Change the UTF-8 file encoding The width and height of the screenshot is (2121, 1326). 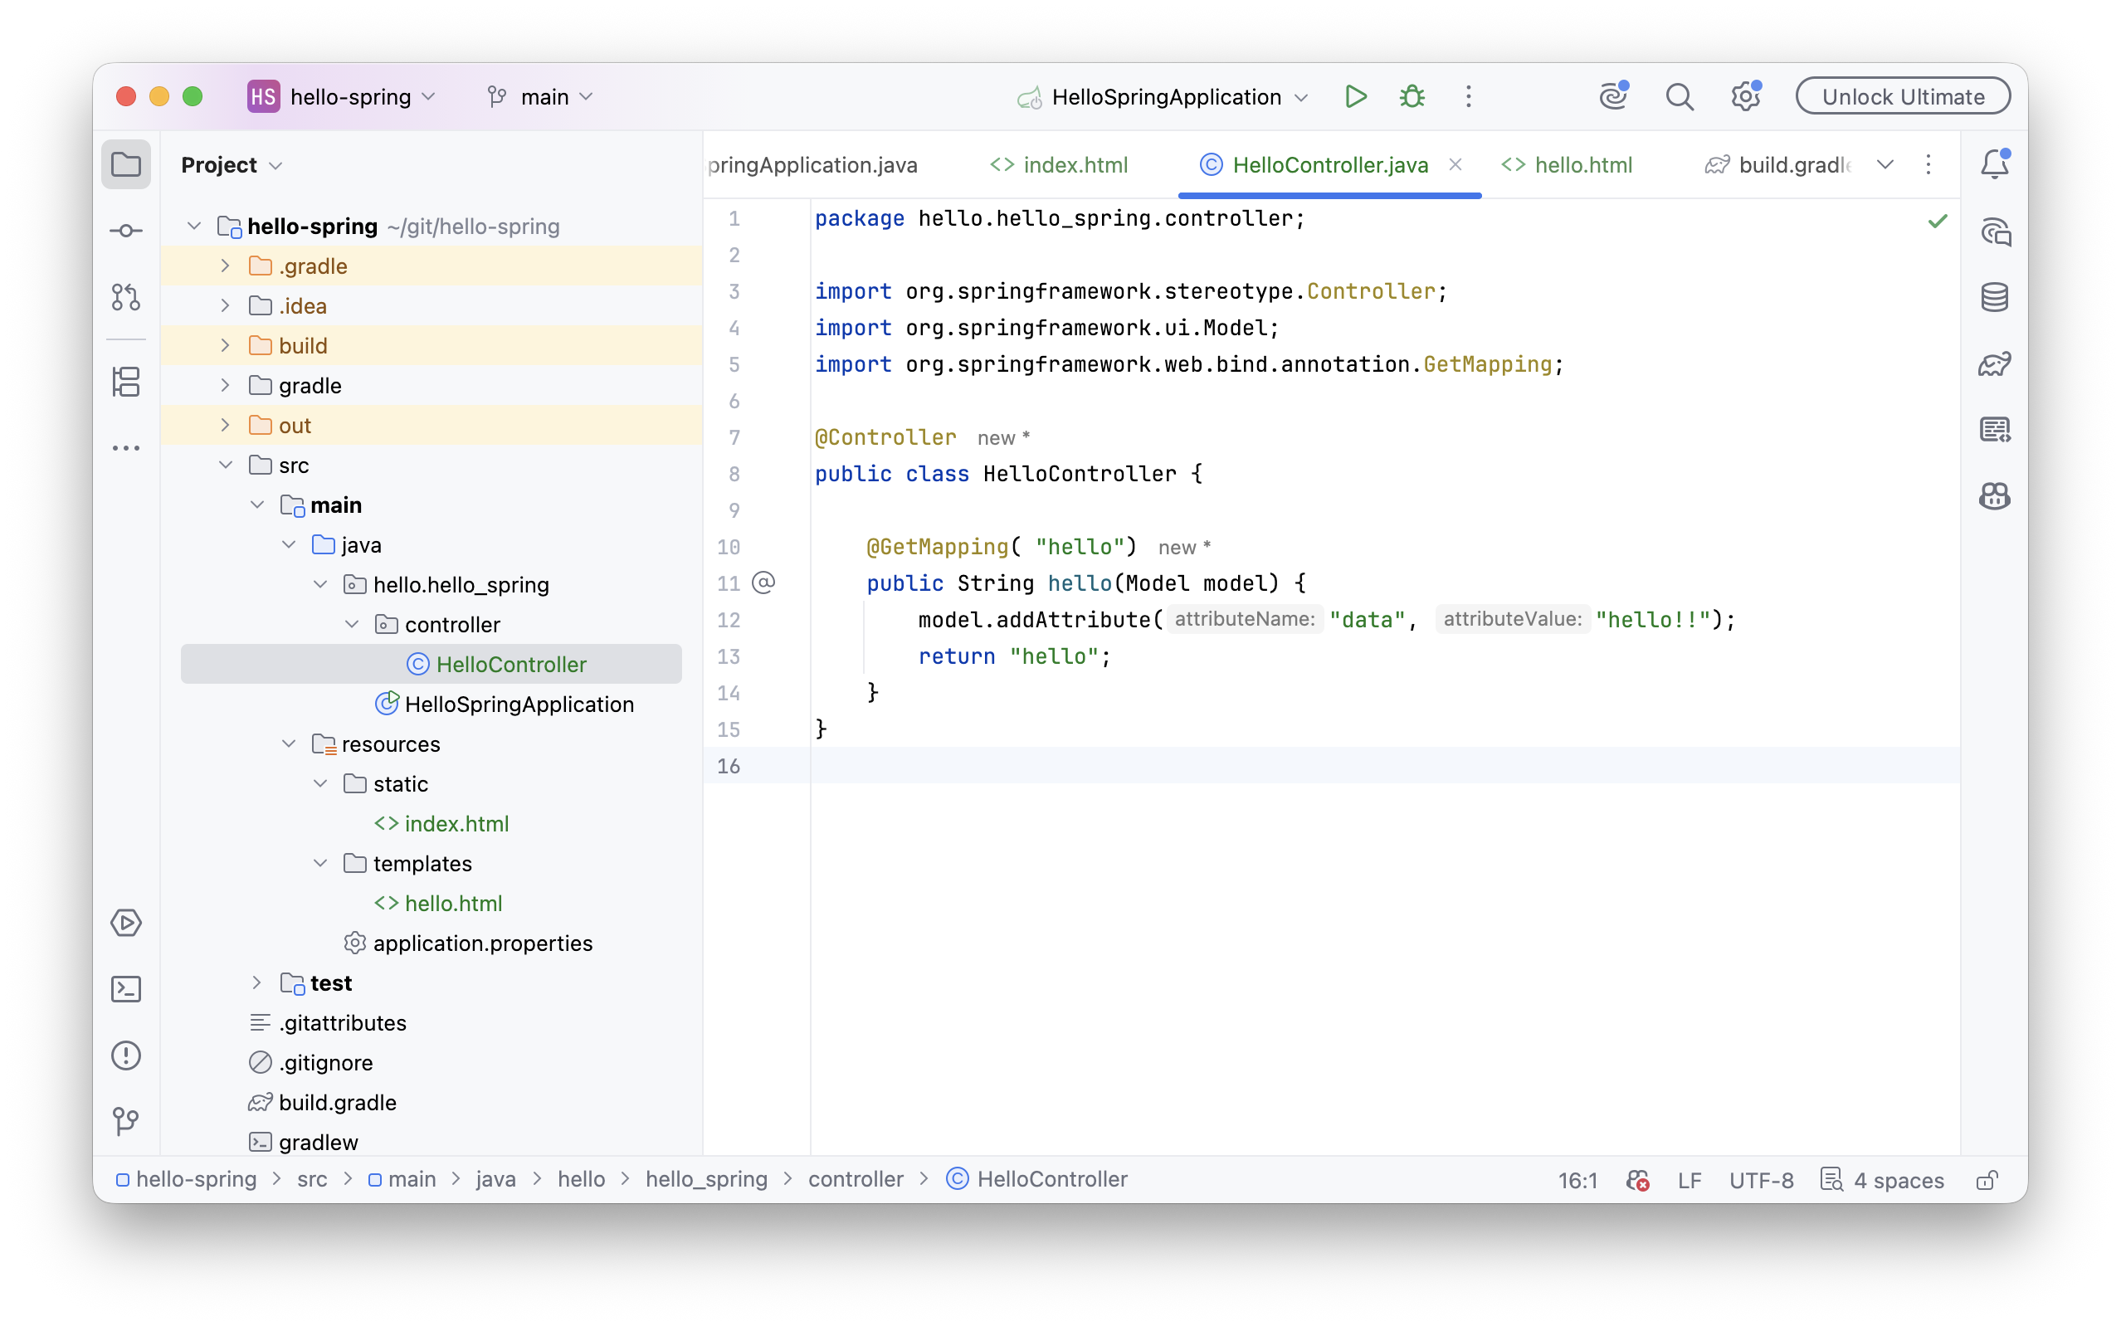coord(1761,1180)
